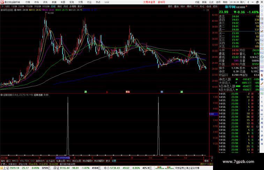Open the 模板 template button
Screen dimensions: 264x170
click(x=206, y=161)
